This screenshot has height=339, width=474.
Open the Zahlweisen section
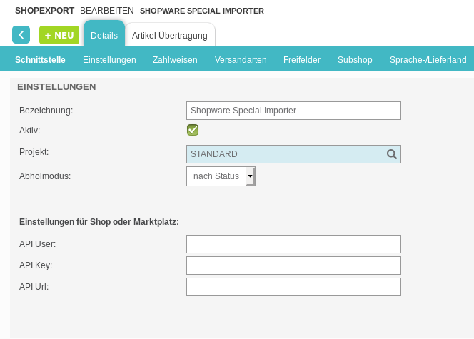tap(175, 60)
